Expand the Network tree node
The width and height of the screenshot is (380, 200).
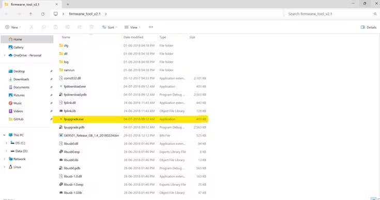pyautogui.click(x=4, y=159)
